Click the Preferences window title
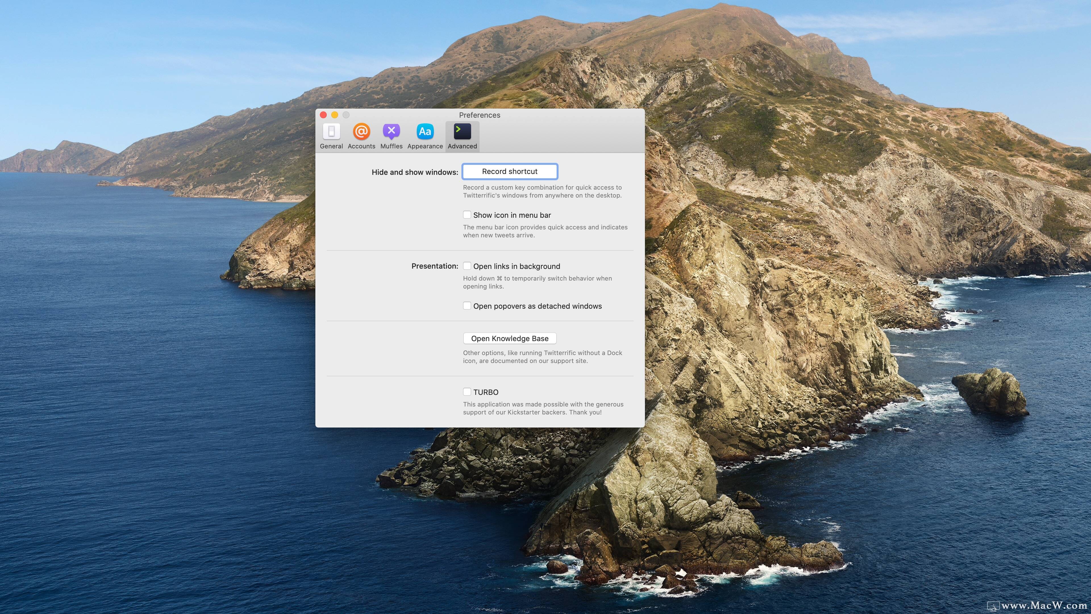1091x614 pixels. (479, 115)
